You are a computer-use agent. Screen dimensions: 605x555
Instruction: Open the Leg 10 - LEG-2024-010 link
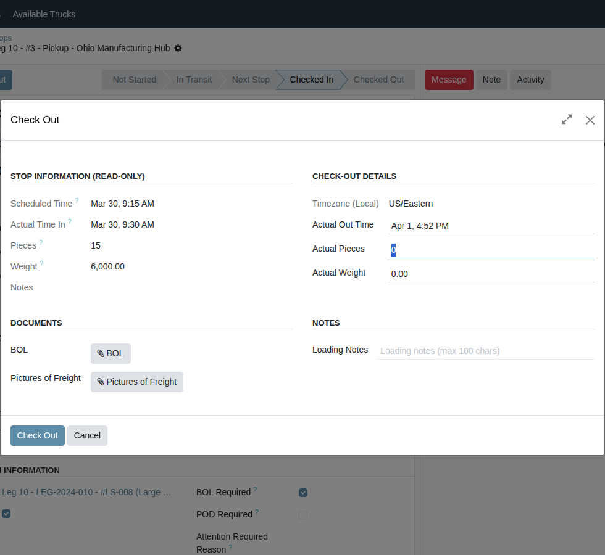click(86, 492)
